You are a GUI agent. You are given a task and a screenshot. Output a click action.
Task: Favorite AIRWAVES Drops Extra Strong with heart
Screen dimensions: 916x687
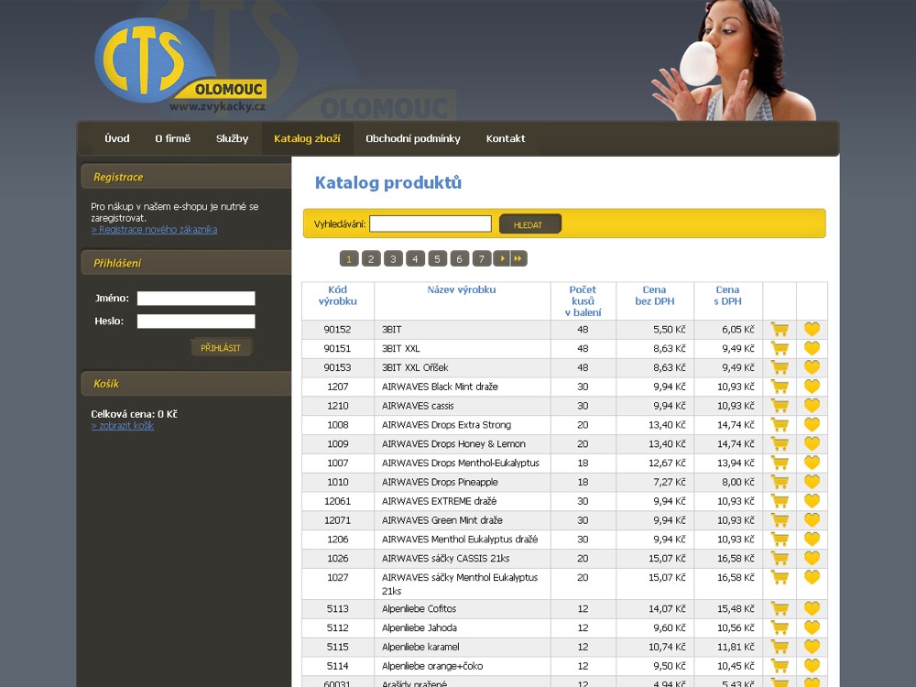tap(812, 425)
